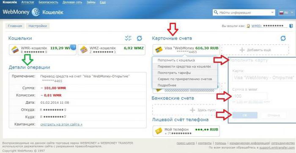Click the search magnifier icon

coord(216,12)
